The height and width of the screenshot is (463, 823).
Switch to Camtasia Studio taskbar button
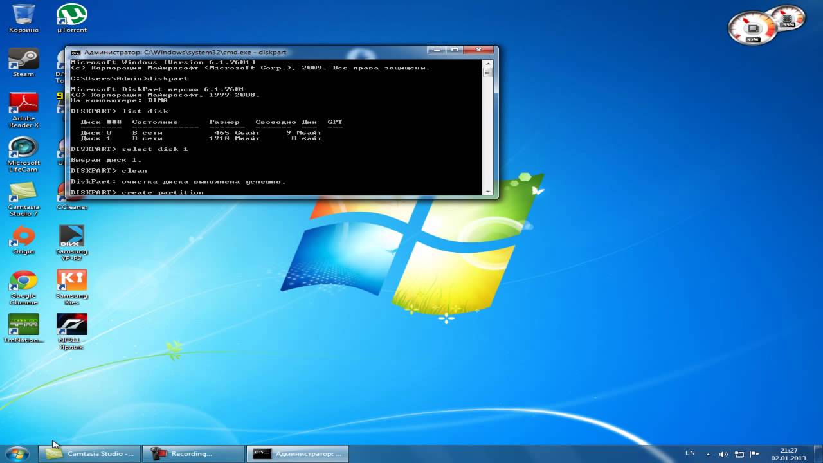[91, 453]
